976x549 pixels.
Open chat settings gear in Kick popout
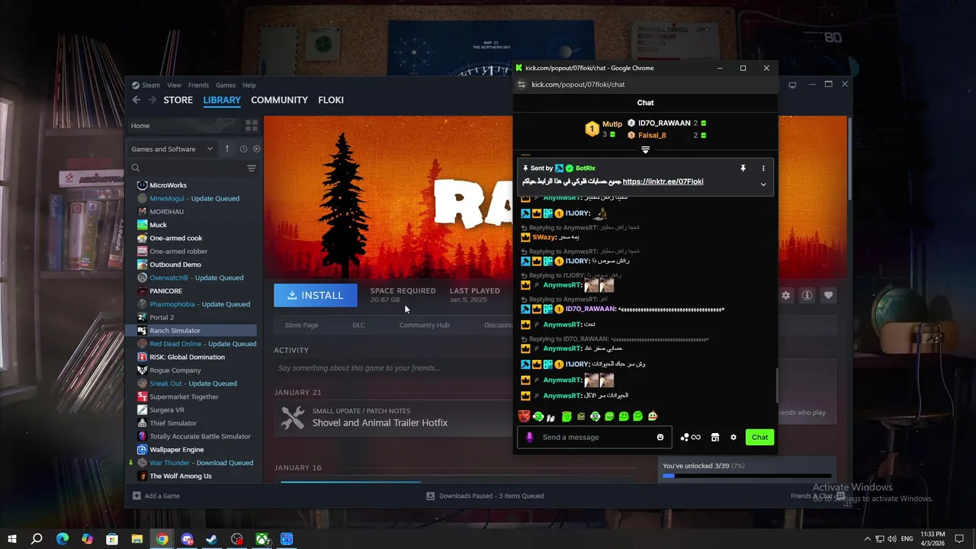click(x=734, y=437)
